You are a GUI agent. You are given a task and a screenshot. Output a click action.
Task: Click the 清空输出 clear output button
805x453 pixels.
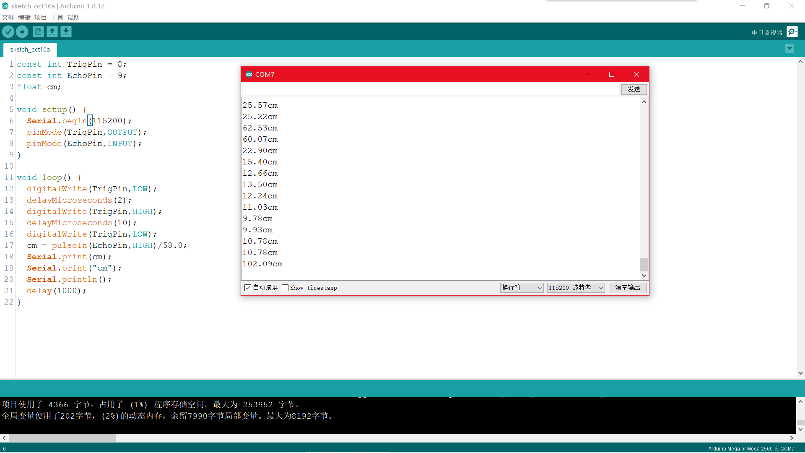[628, 288]
